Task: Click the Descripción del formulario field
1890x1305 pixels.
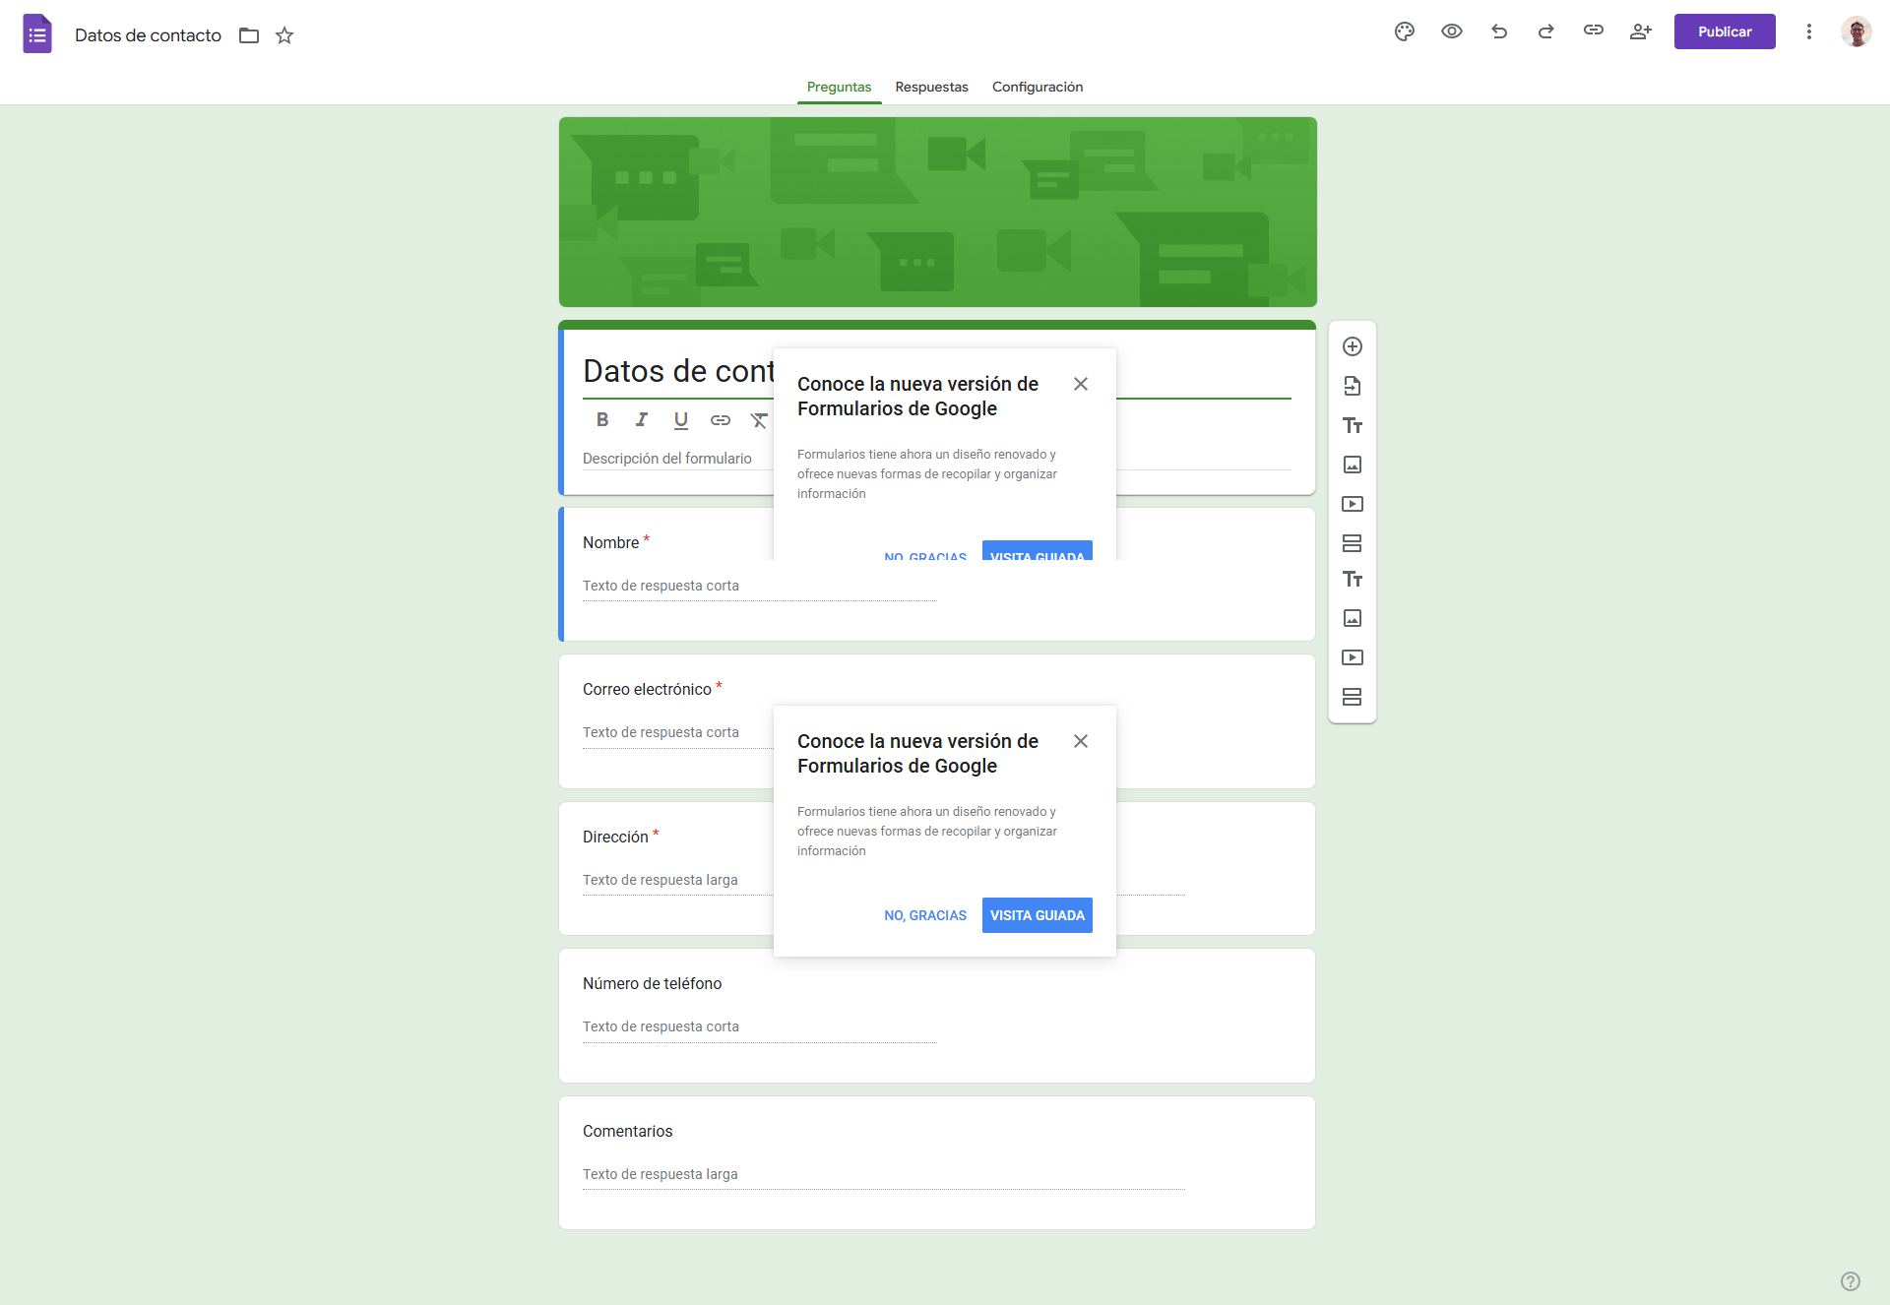Action: tap(667, 459)
